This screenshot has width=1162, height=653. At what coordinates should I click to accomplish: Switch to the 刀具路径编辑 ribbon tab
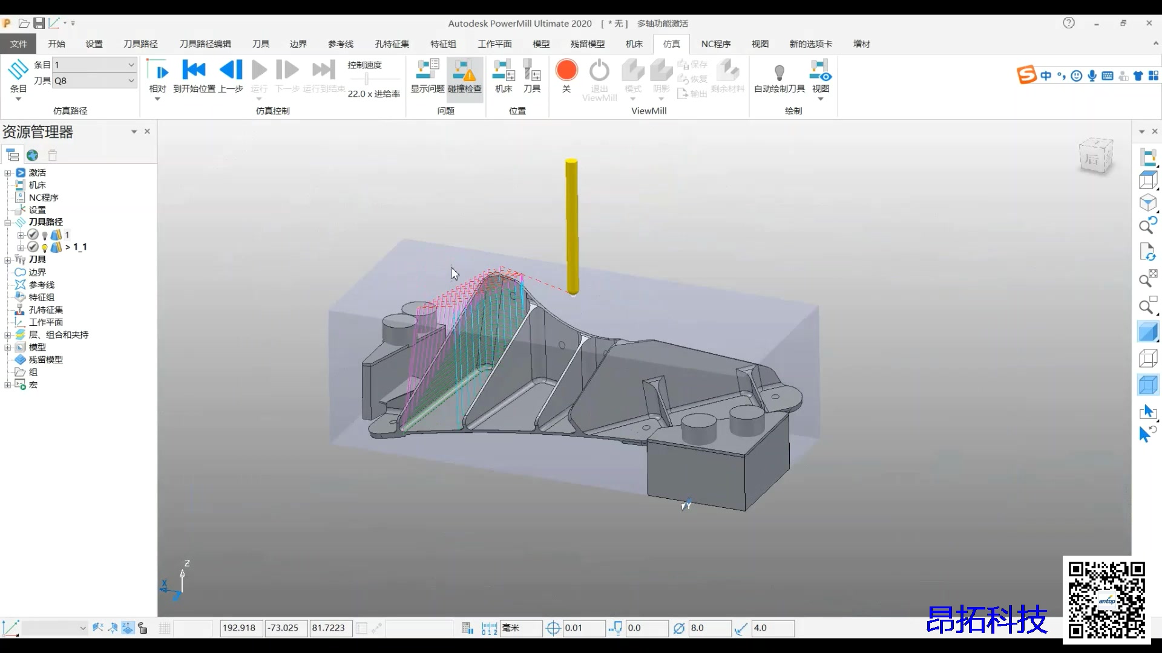(205, 44)
